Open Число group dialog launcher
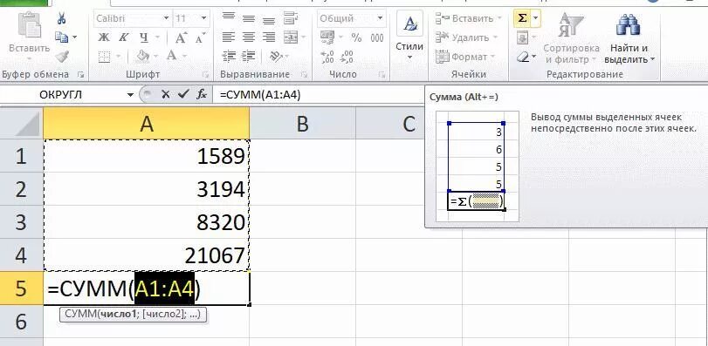The width and height of the screenshot is (708, 346). tap(382, 74)
